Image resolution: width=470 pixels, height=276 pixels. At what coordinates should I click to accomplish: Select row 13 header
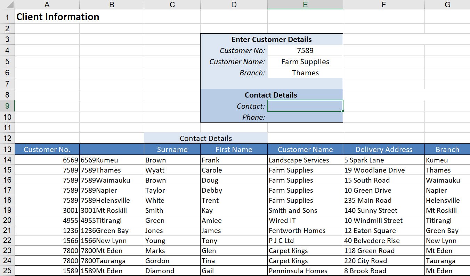click(7, 149)
